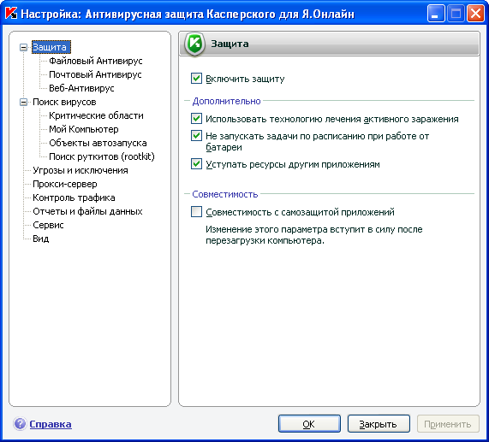
Task: Select Веб-Антивирус tree item
Action: (81, 88)
